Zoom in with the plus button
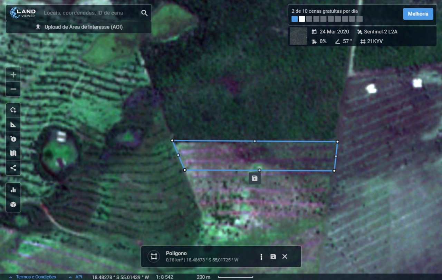 13,75
